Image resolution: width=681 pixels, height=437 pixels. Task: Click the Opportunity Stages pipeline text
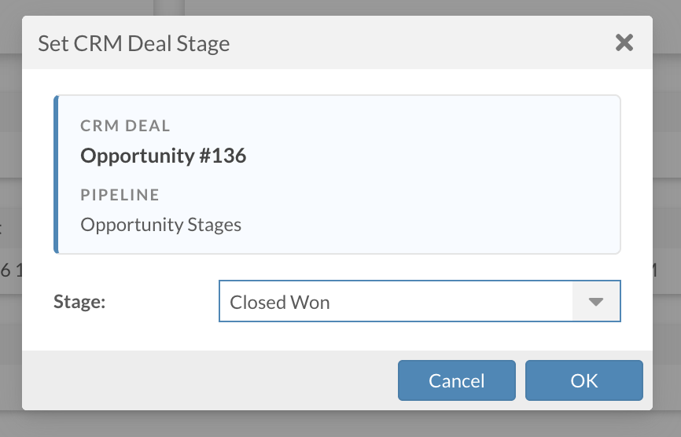click(x=161, y=225)
